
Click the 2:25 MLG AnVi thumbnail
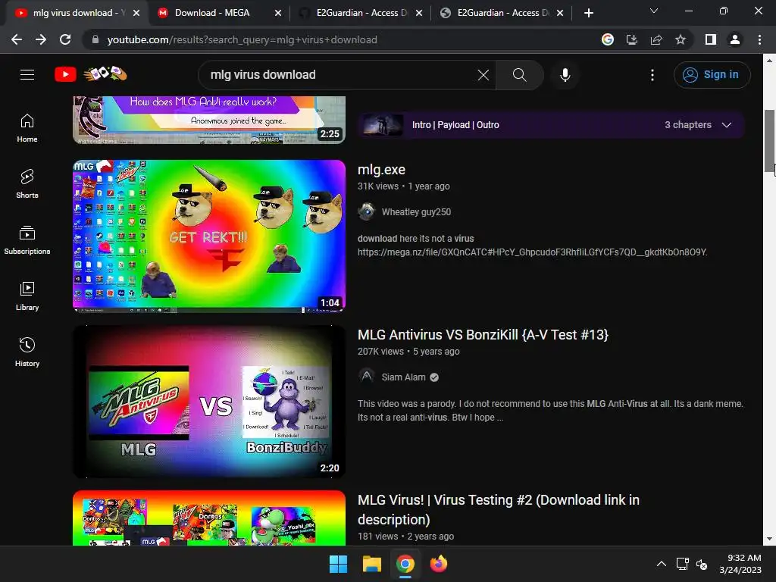(209, 120)
